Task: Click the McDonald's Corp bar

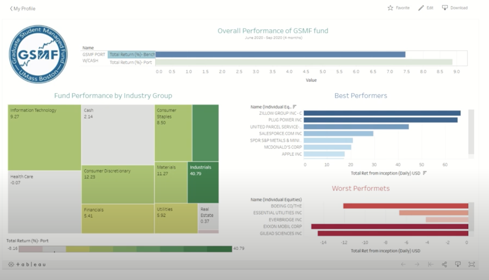Action: pos(327,147)
